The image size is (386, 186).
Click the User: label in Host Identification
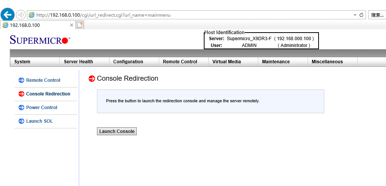[x=217, y=45]
